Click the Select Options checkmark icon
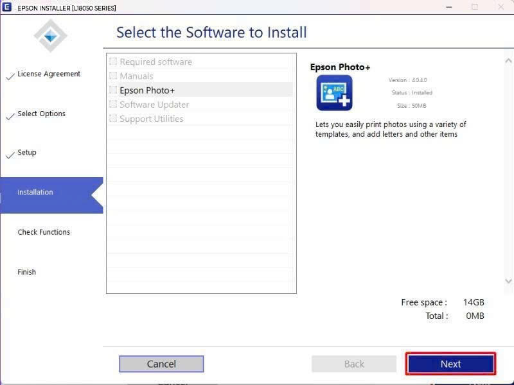 [x=10, y=116]
